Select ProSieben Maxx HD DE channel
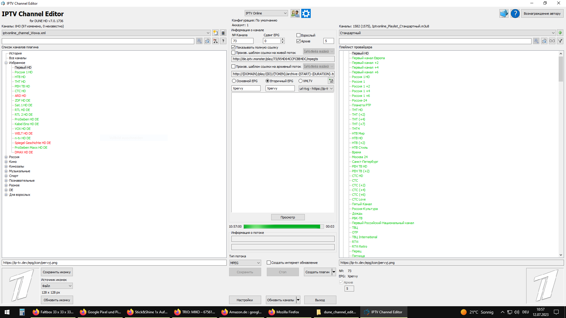 point(31,148)
